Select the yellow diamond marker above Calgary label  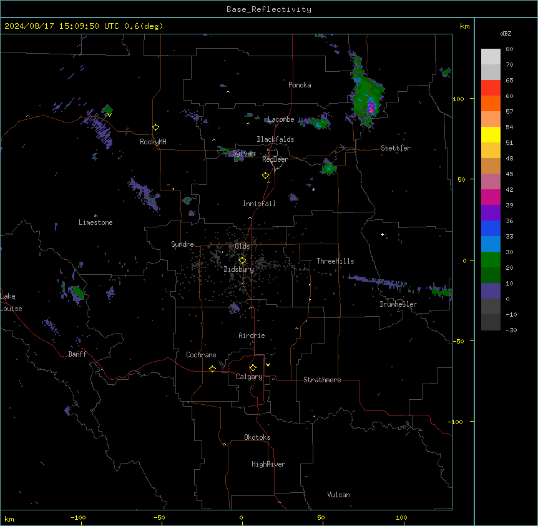[x=253, y=368]
